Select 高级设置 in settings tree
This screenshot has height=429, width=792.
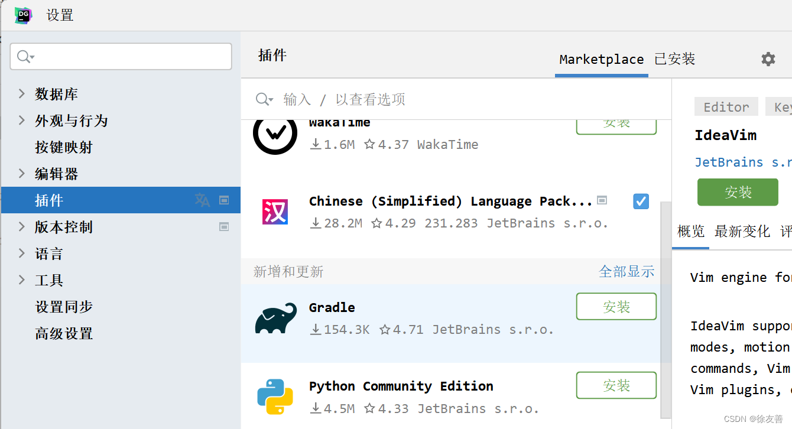point(64,333)
